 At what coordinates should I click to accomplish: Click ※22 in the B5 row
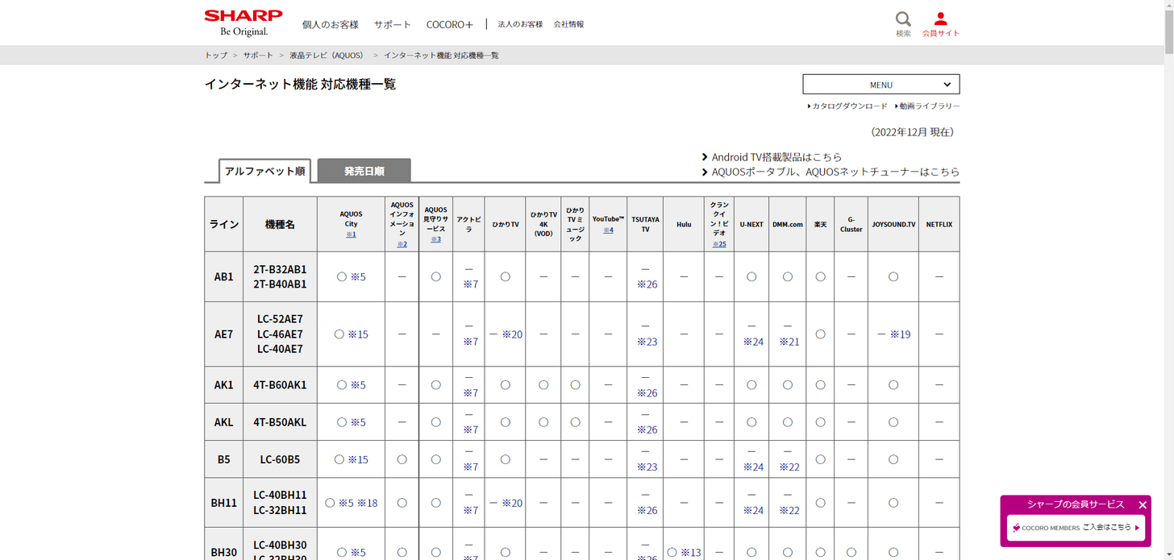[x=789, y=467]
